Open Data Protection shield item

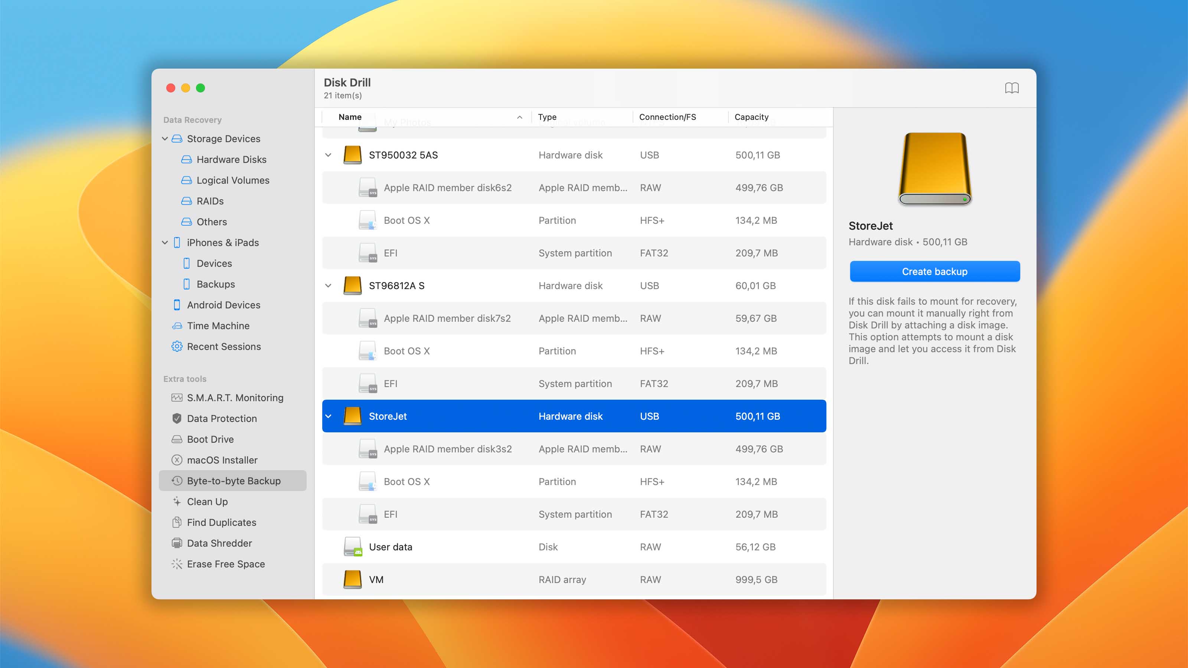221,418
